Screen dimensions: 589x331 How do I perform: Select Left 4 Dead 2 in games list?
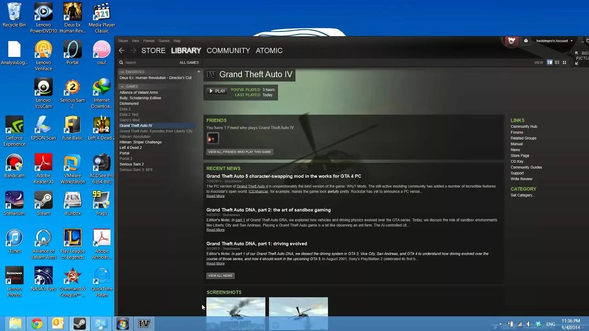click(131, 148)
